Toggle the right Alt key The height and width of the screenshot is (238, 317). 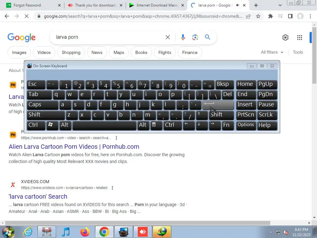pos(143,125)
